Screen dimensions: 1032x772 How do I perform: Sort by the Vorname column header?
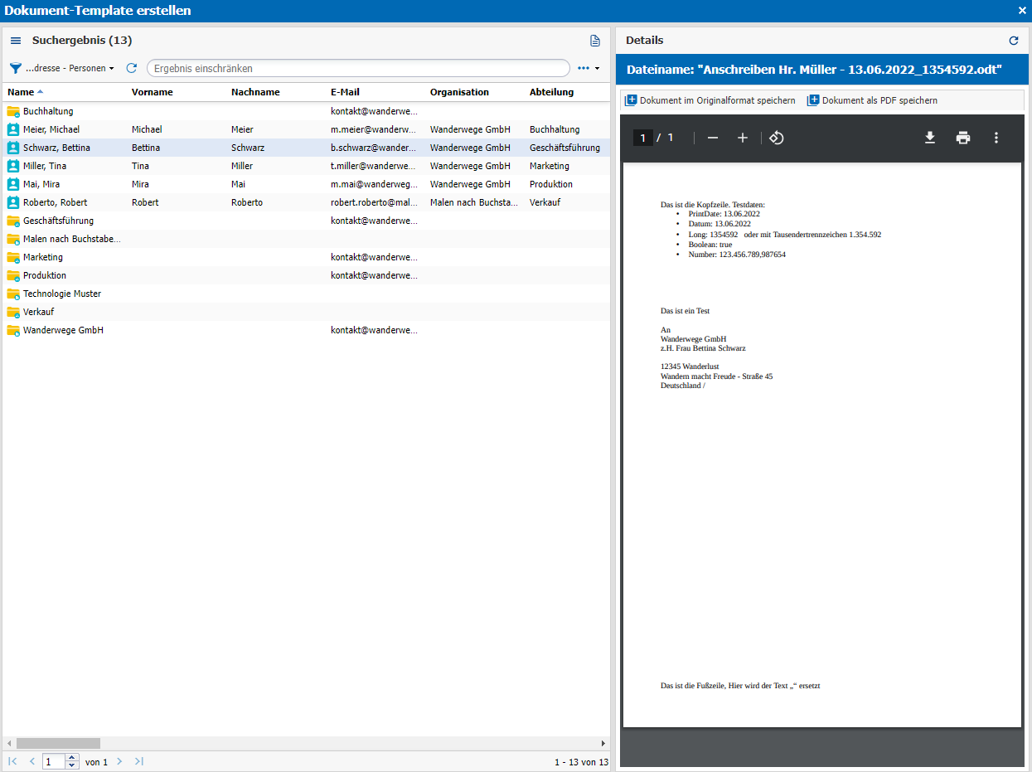click(x=152, y=92)
